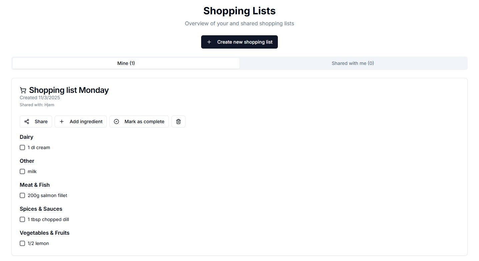This screenshot has height=261, width=479.
Task: Click the plus icon on Create new shopping list
Action: (x=209, y=42)
